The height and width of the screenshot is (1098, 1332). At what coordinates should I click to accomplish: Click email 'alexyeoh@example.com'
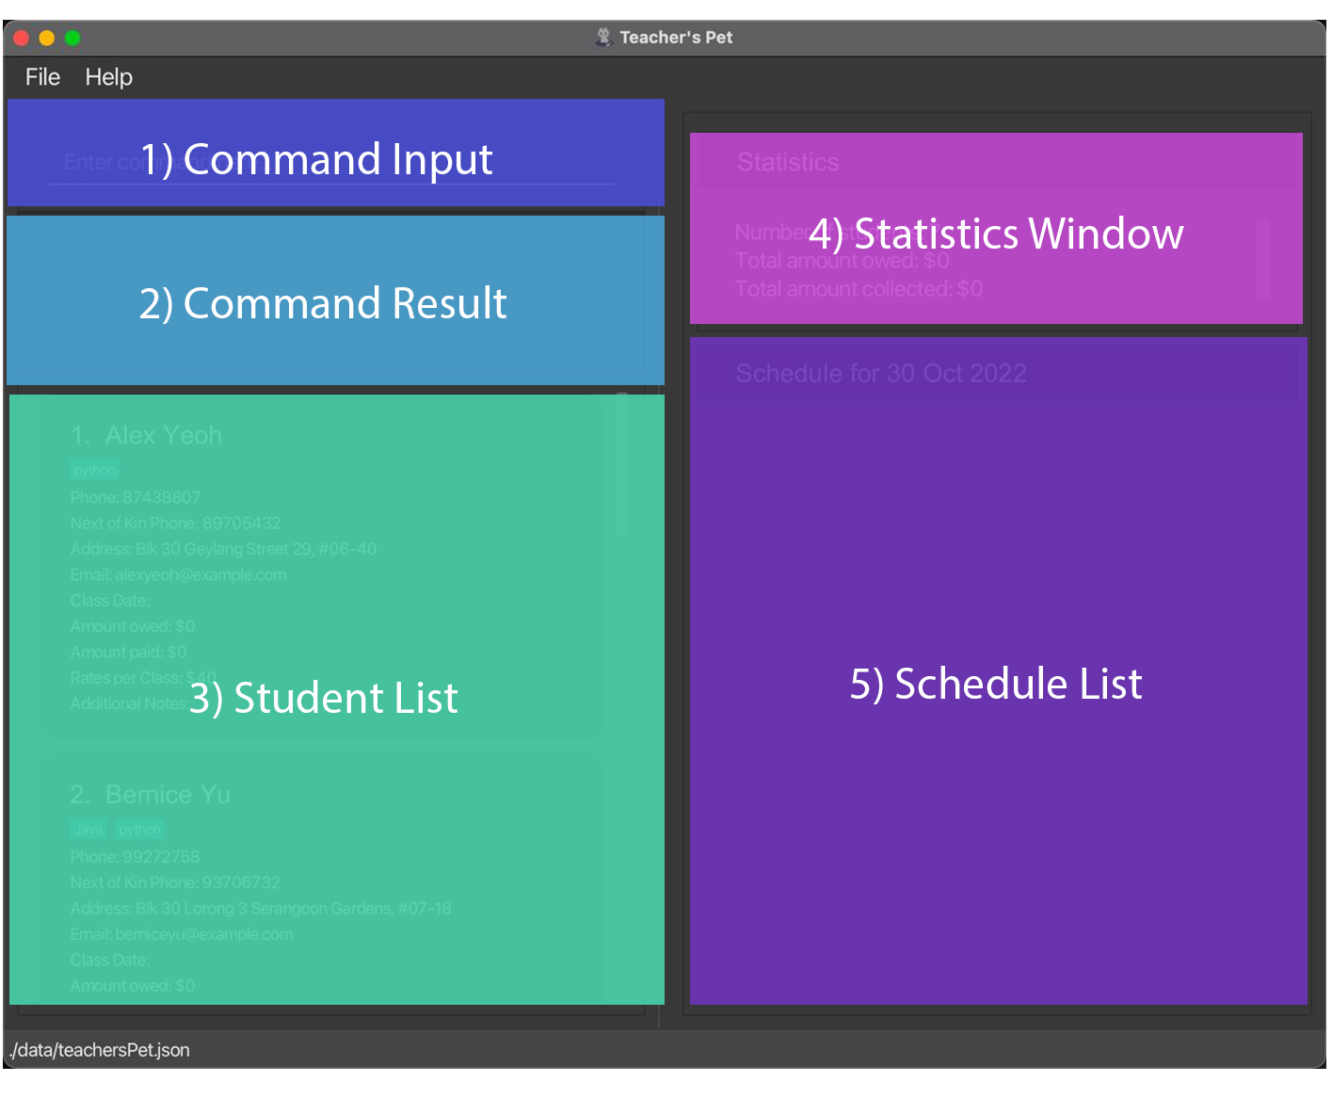tap(201, 574)
